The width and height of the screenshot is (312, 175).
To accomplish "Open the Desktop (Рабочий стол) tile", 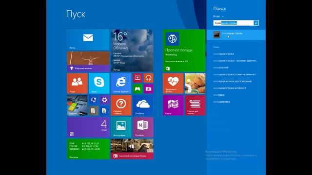I will point(77,105).
